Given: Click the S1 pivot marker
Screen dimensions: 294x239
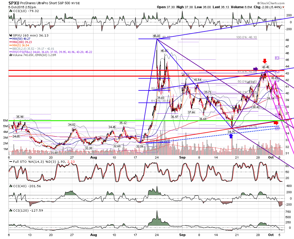Looking at the screenshot, I should point(277,107).
